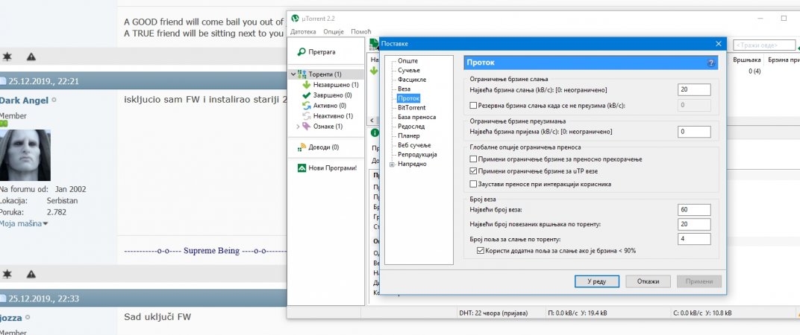Click the add-torrent toolbar icon behind dialog
Viewport: 800px width, 335px height.
(x=374, y=45)
